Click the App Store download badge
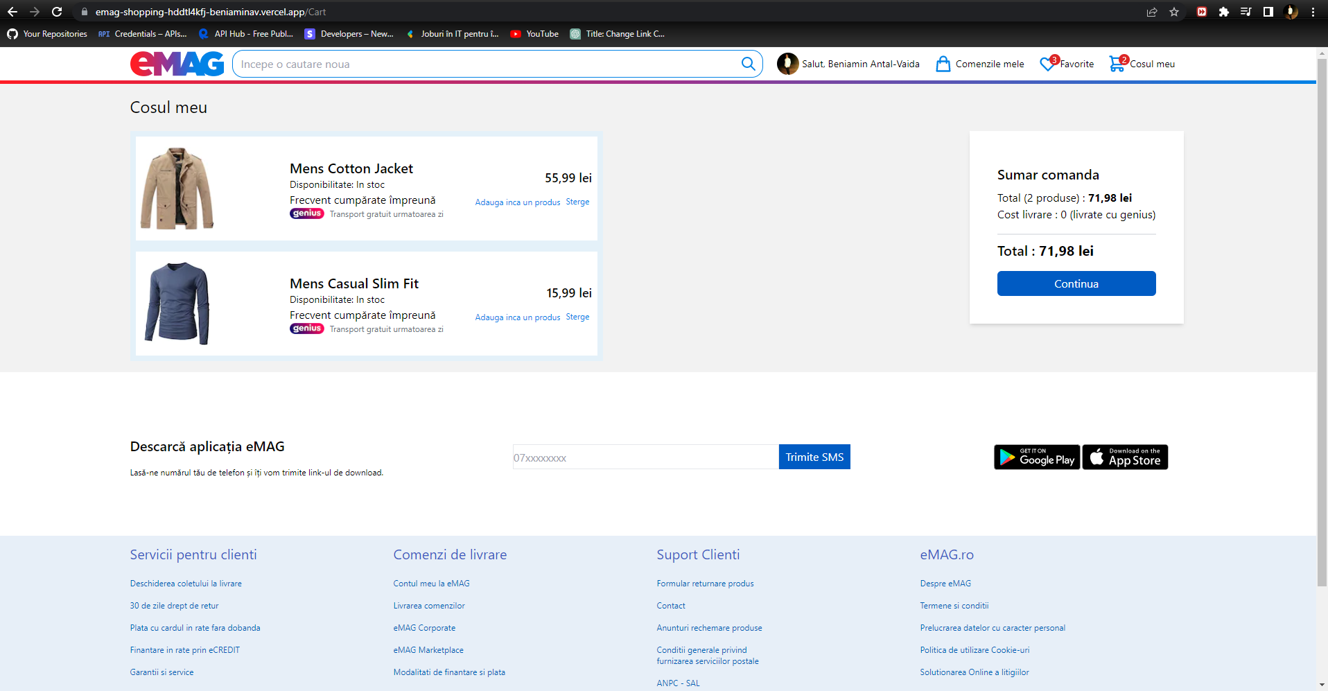 click(1124, 457)
